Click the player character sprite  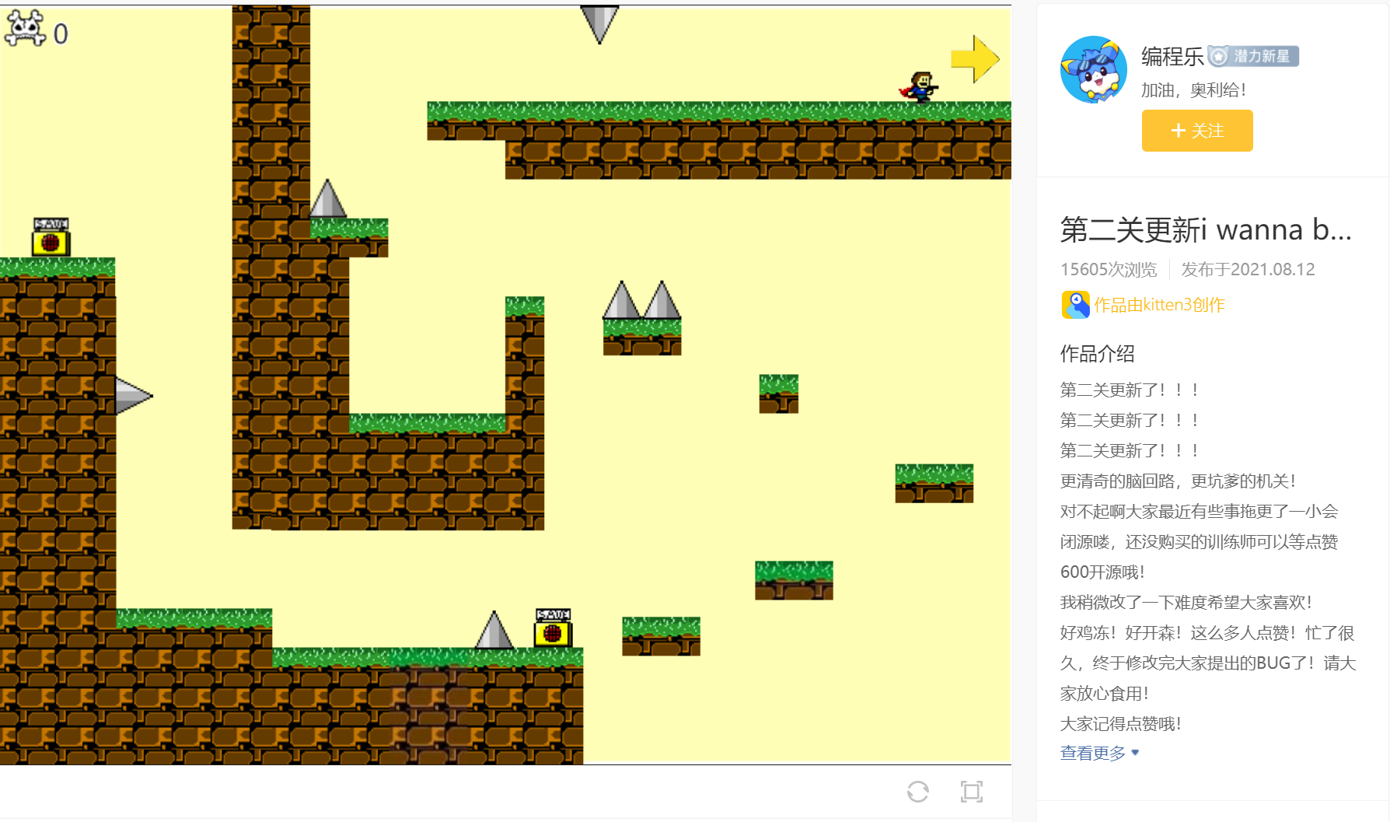919,87
